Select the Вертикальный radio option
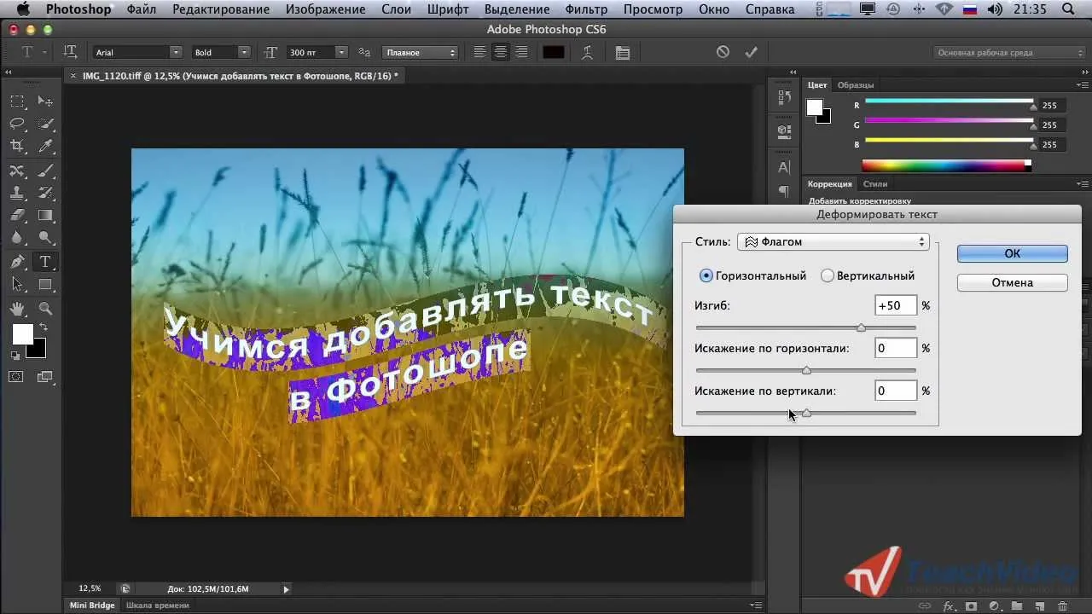The image size is (1092, 614). (x=868, y=275)
